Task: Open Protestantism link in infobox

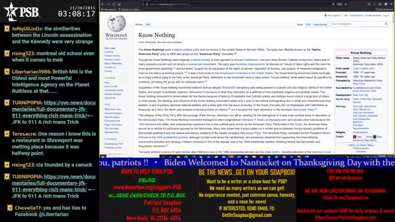Action: click(x=360, y=133)
